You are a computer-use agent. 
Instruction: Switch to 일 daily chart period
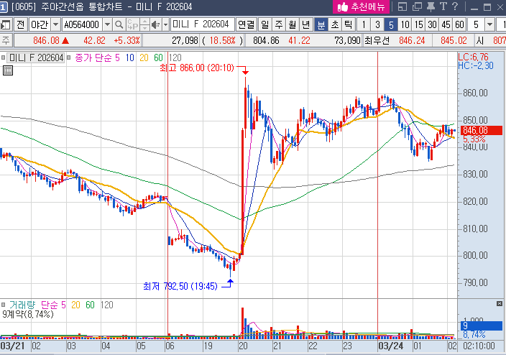tap(265, 24)
